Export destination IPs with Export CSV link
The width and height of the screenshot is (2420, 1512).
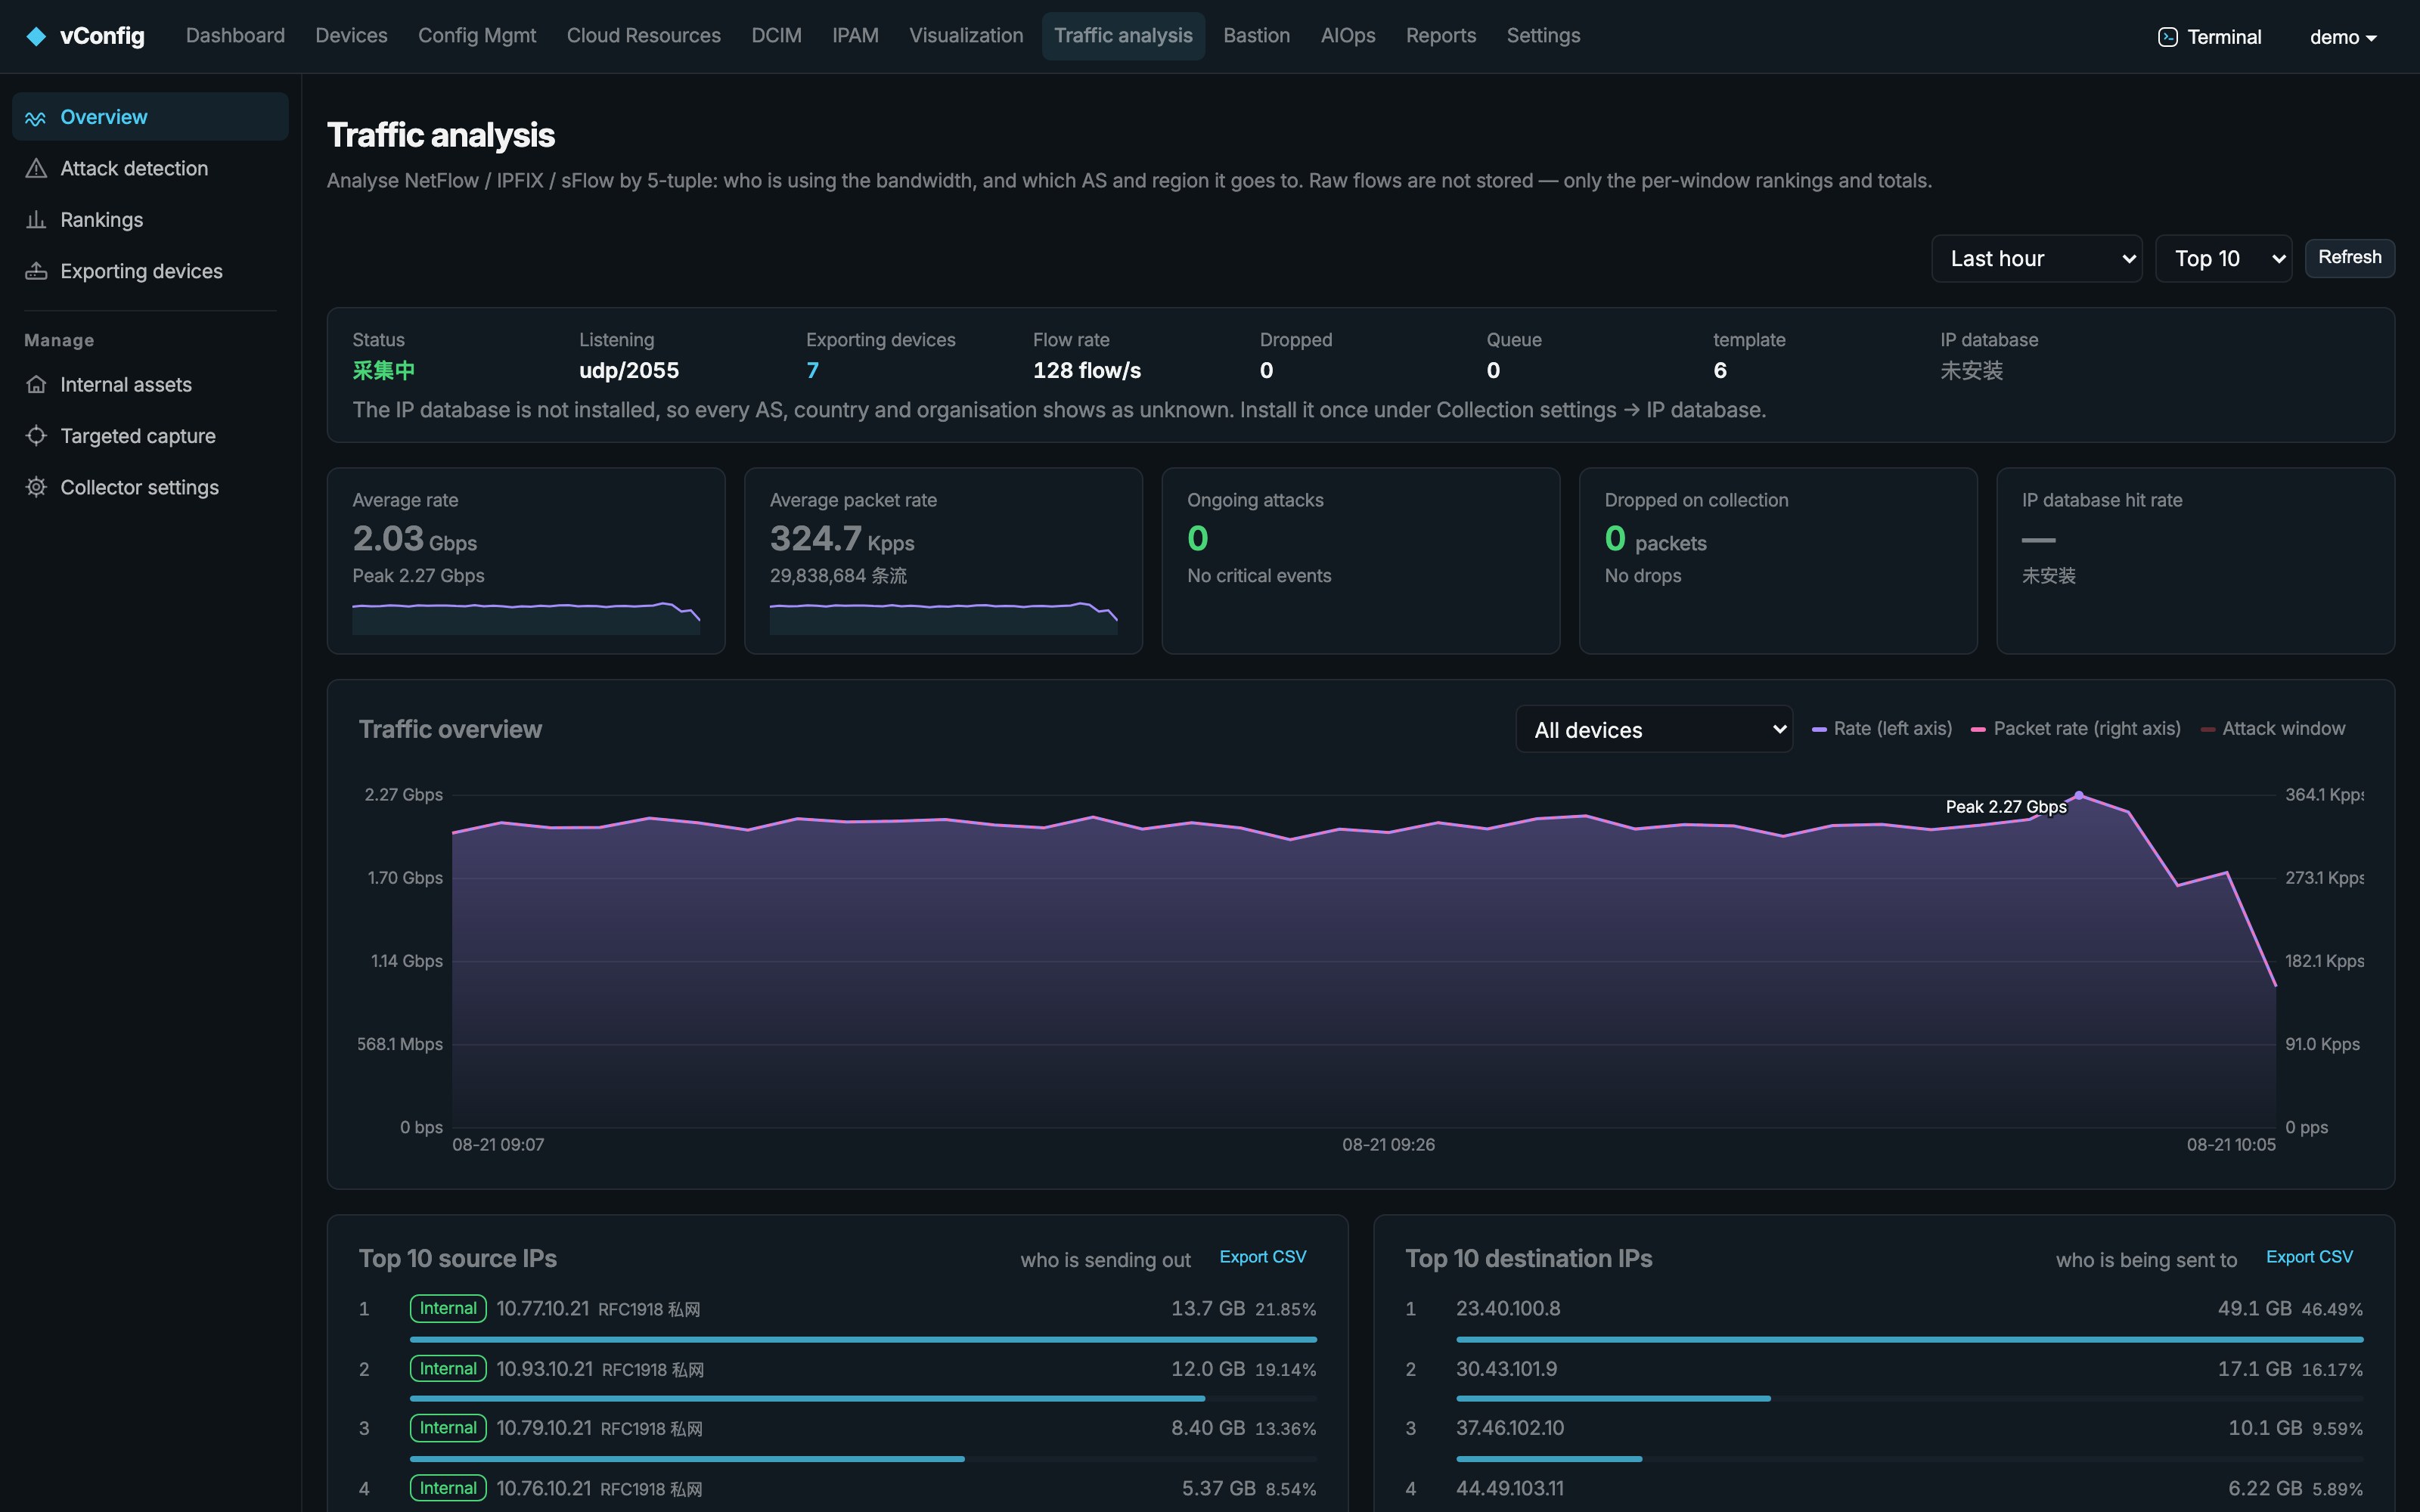(x=2309, y=1257)
